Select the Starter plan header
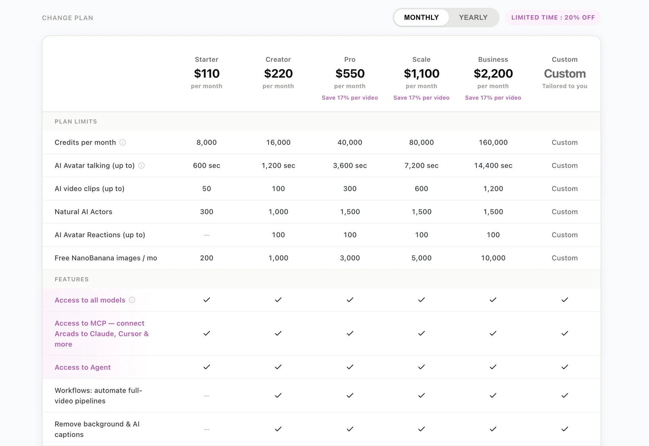This screenshot has height=446, width=649. click(207, 59)
